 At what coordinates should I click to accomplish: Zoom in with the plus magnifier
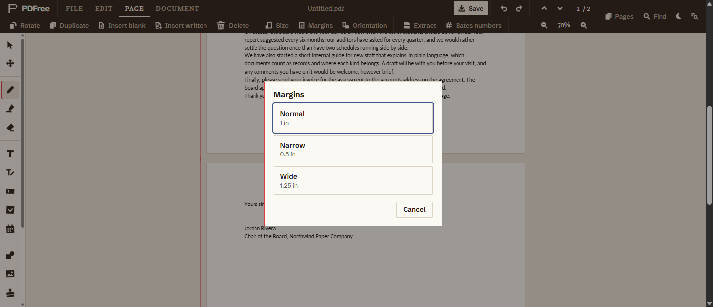[584, 25]
